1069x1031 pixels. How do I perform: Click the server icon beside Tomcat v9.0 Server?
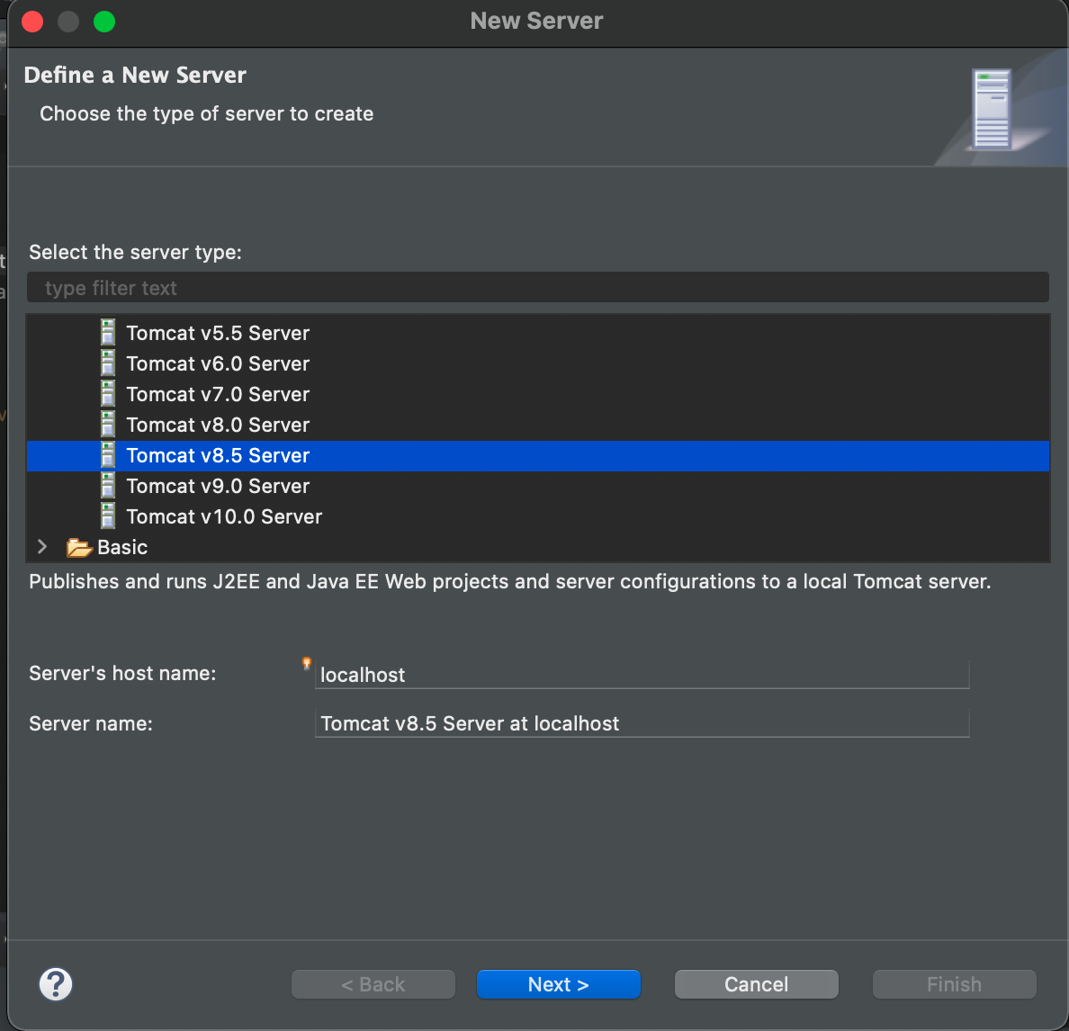(x=108, y=485)
